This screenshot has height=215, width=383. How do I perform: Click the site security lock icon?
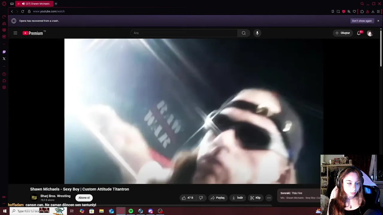(x=29, y=11)
